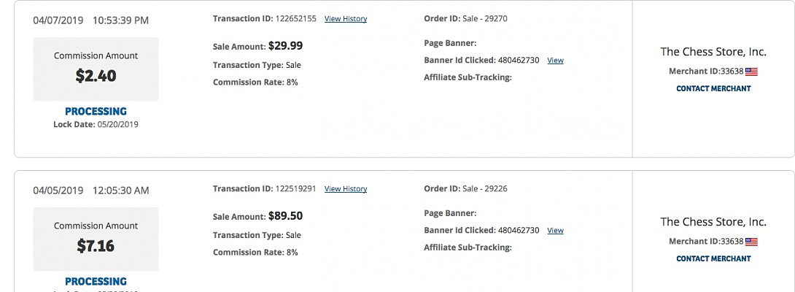Click US flag icon in first transaction
The width and height of the screenshot is (795, 292).
coord(752,72)
